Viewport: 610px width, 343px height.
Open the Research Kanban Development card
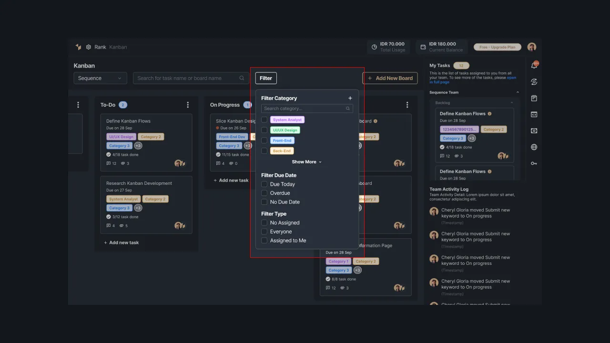click(146, 205)
